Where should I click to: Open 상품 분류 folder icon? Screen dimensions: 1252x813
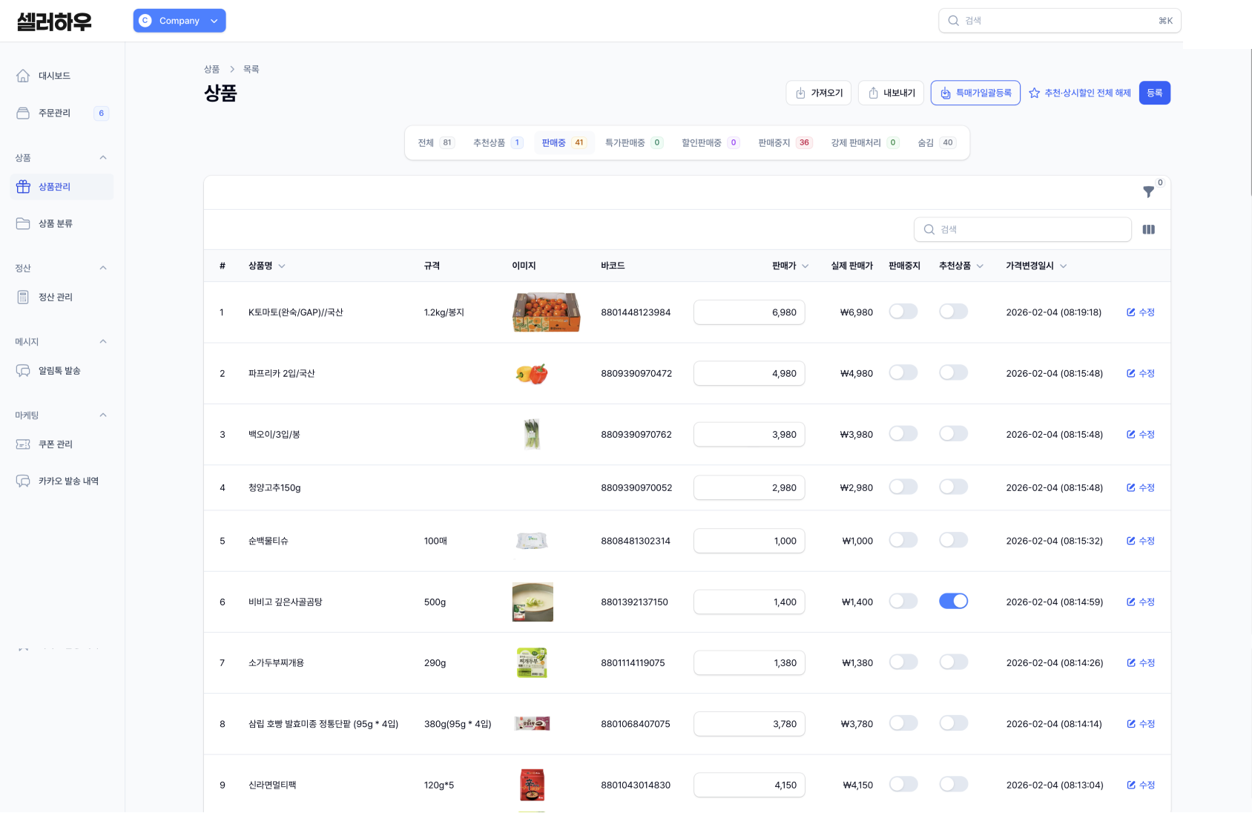pos(23,223)
